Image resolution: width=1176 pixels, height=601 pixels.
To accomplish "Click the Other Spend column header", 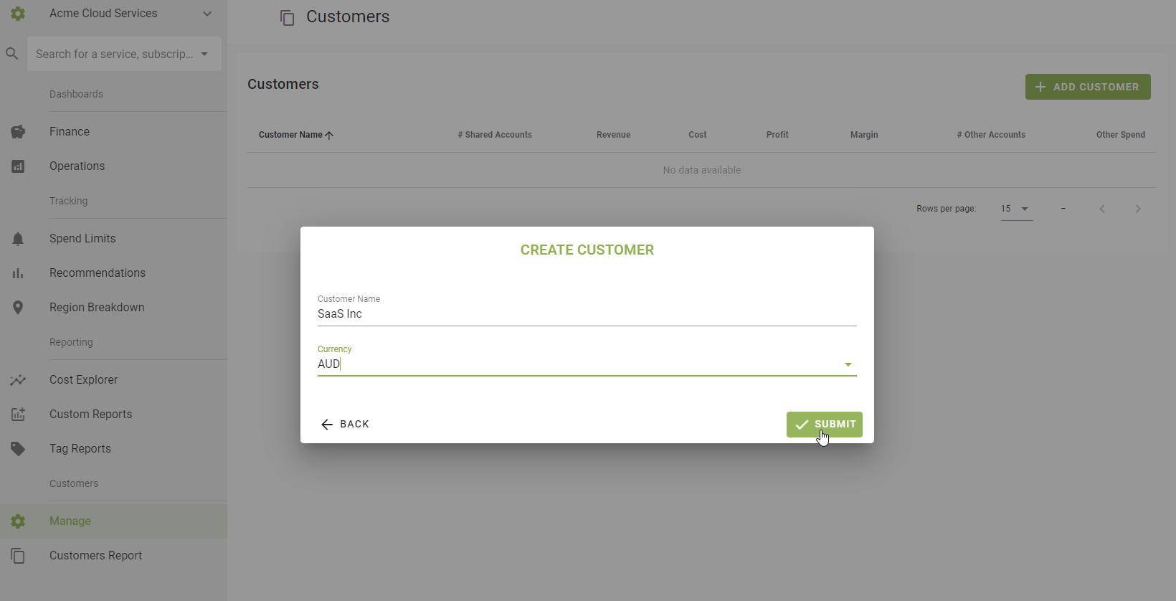I will (x=1121, y=135).
